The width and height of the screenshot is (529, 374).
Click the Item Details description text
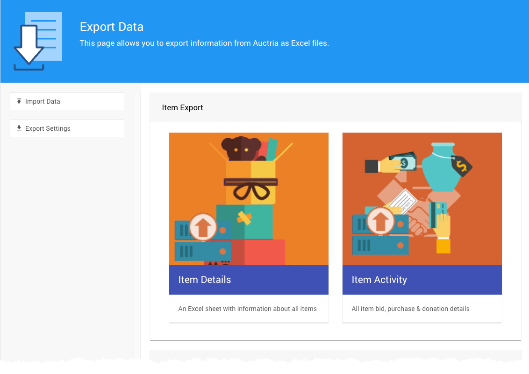(248, 309)
